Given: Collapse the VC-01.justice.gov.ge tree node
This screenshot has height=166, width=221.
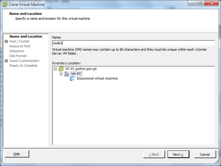Looking at the screenshot, I should [55, 69].
